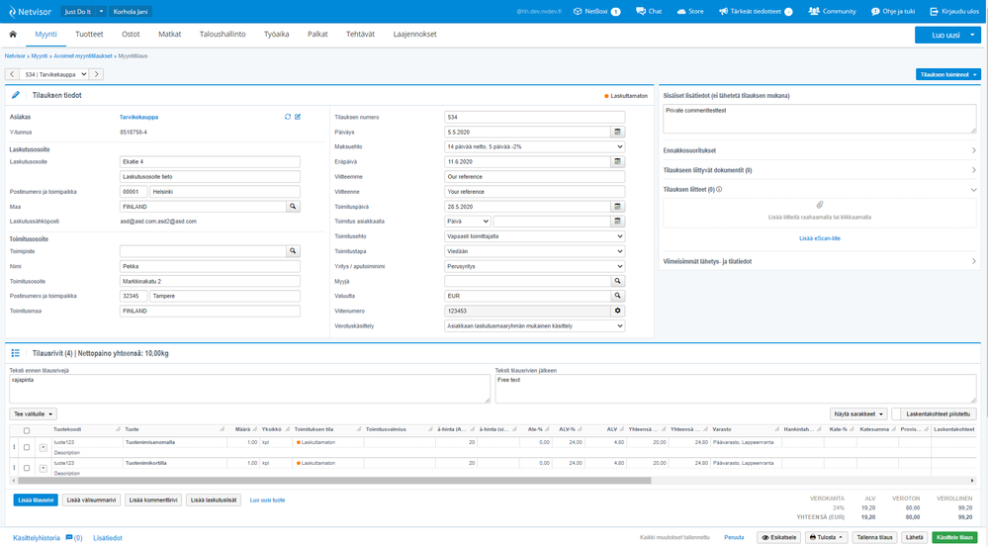Viewport: 988px width, 547px height.
Task: Select all order rows with header checkbox
Action: point(27,429)
